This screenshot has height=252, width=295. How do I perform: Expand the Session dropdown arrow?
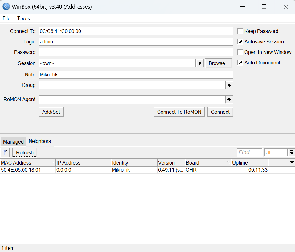(200, 63)
